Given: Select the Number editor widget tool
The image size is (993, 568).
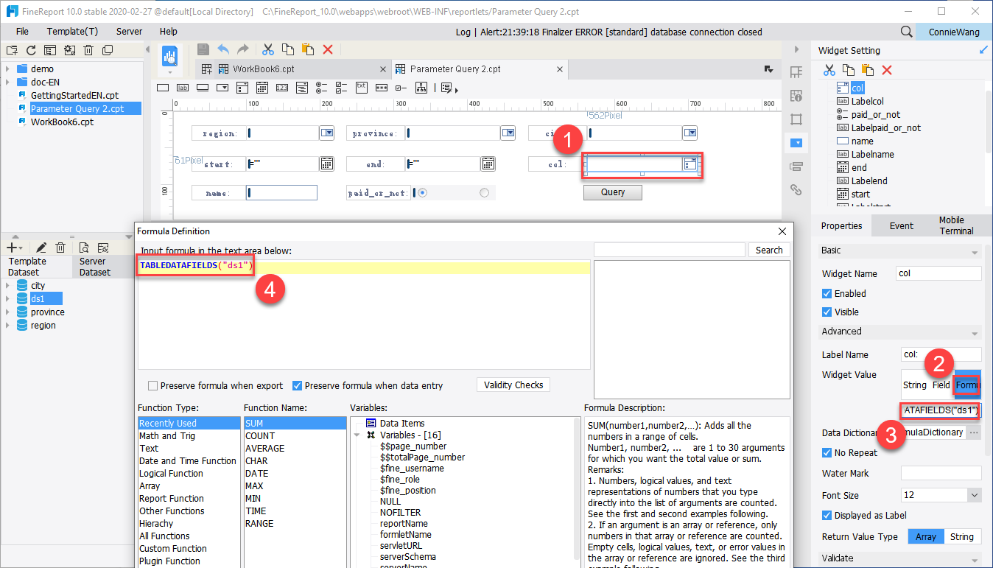Looking at the screenshot, I should tap(282, 87).
